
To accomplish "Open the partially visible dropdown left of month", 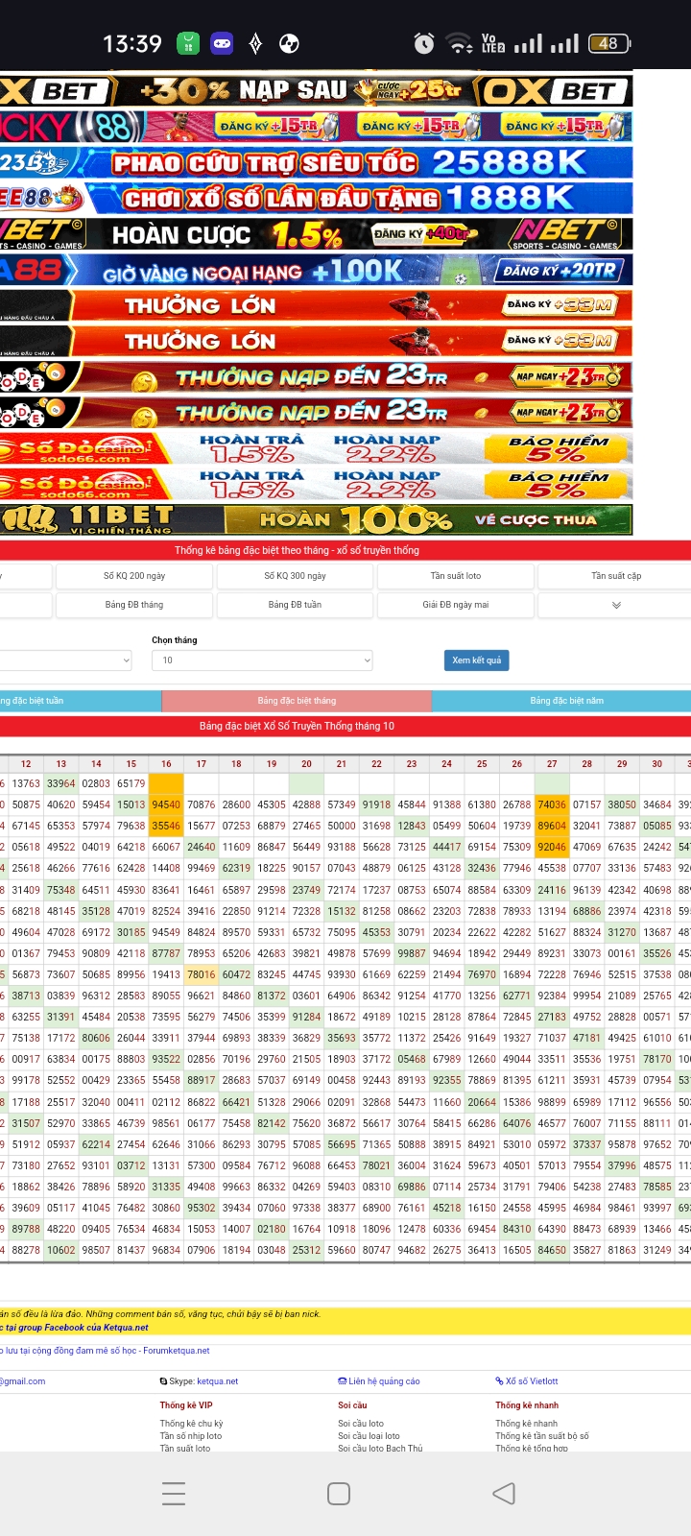I will [x=65, y=660].
